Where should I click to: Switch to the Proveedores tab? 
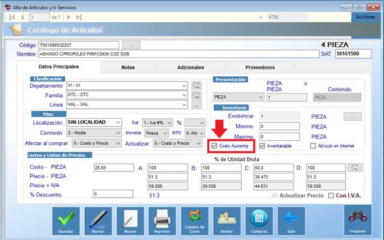pyautogui.click(x=260, y=67)
